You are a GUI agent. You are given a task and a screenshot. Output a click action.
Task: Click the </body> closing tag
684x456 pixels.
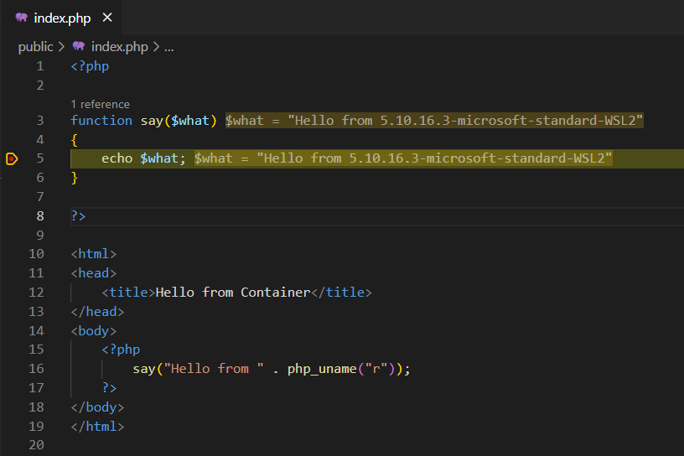pyautogui.click(x=98, y=407)
